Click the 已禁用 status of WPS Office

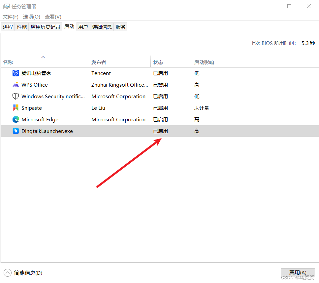161,85
